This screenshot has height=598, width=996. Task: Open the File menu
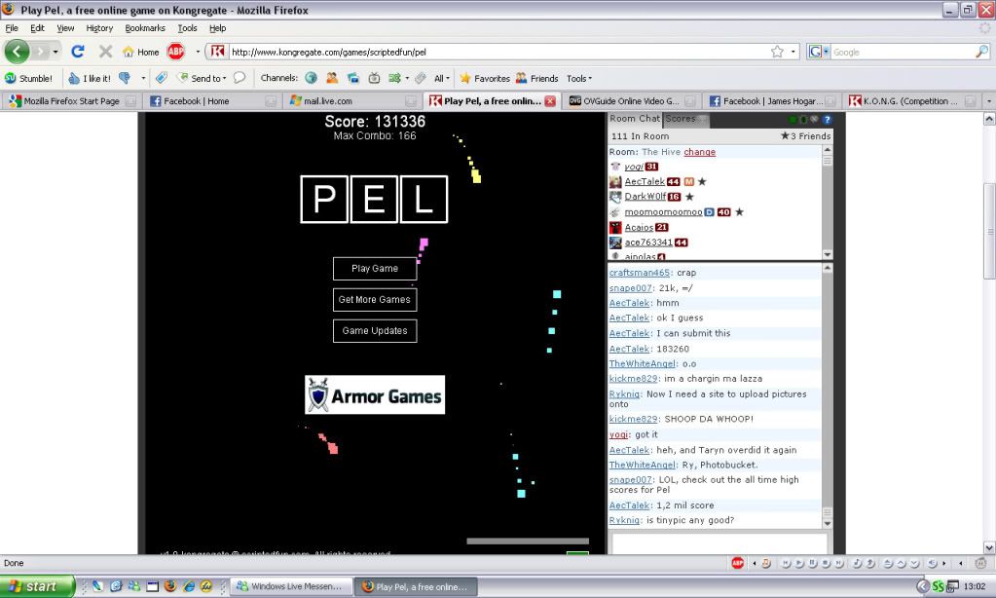coord(12,28)
